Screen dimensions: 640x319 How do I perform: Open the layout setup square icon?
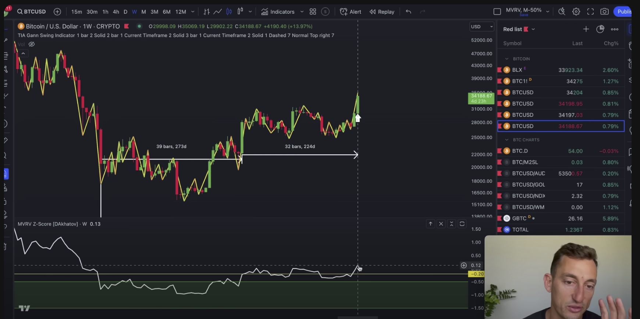[497, 12]
